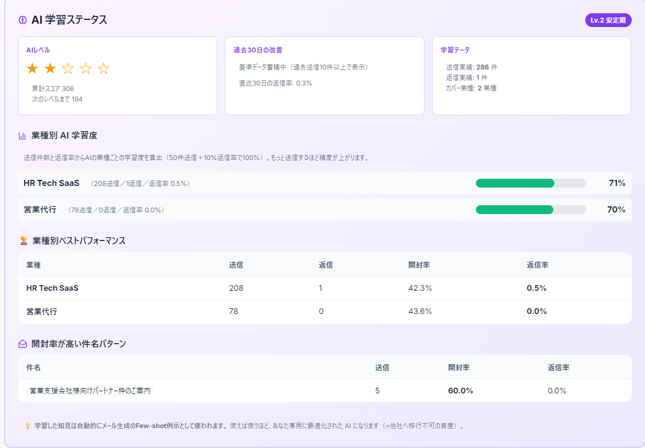Click the 71% value

tap(617, 183)
